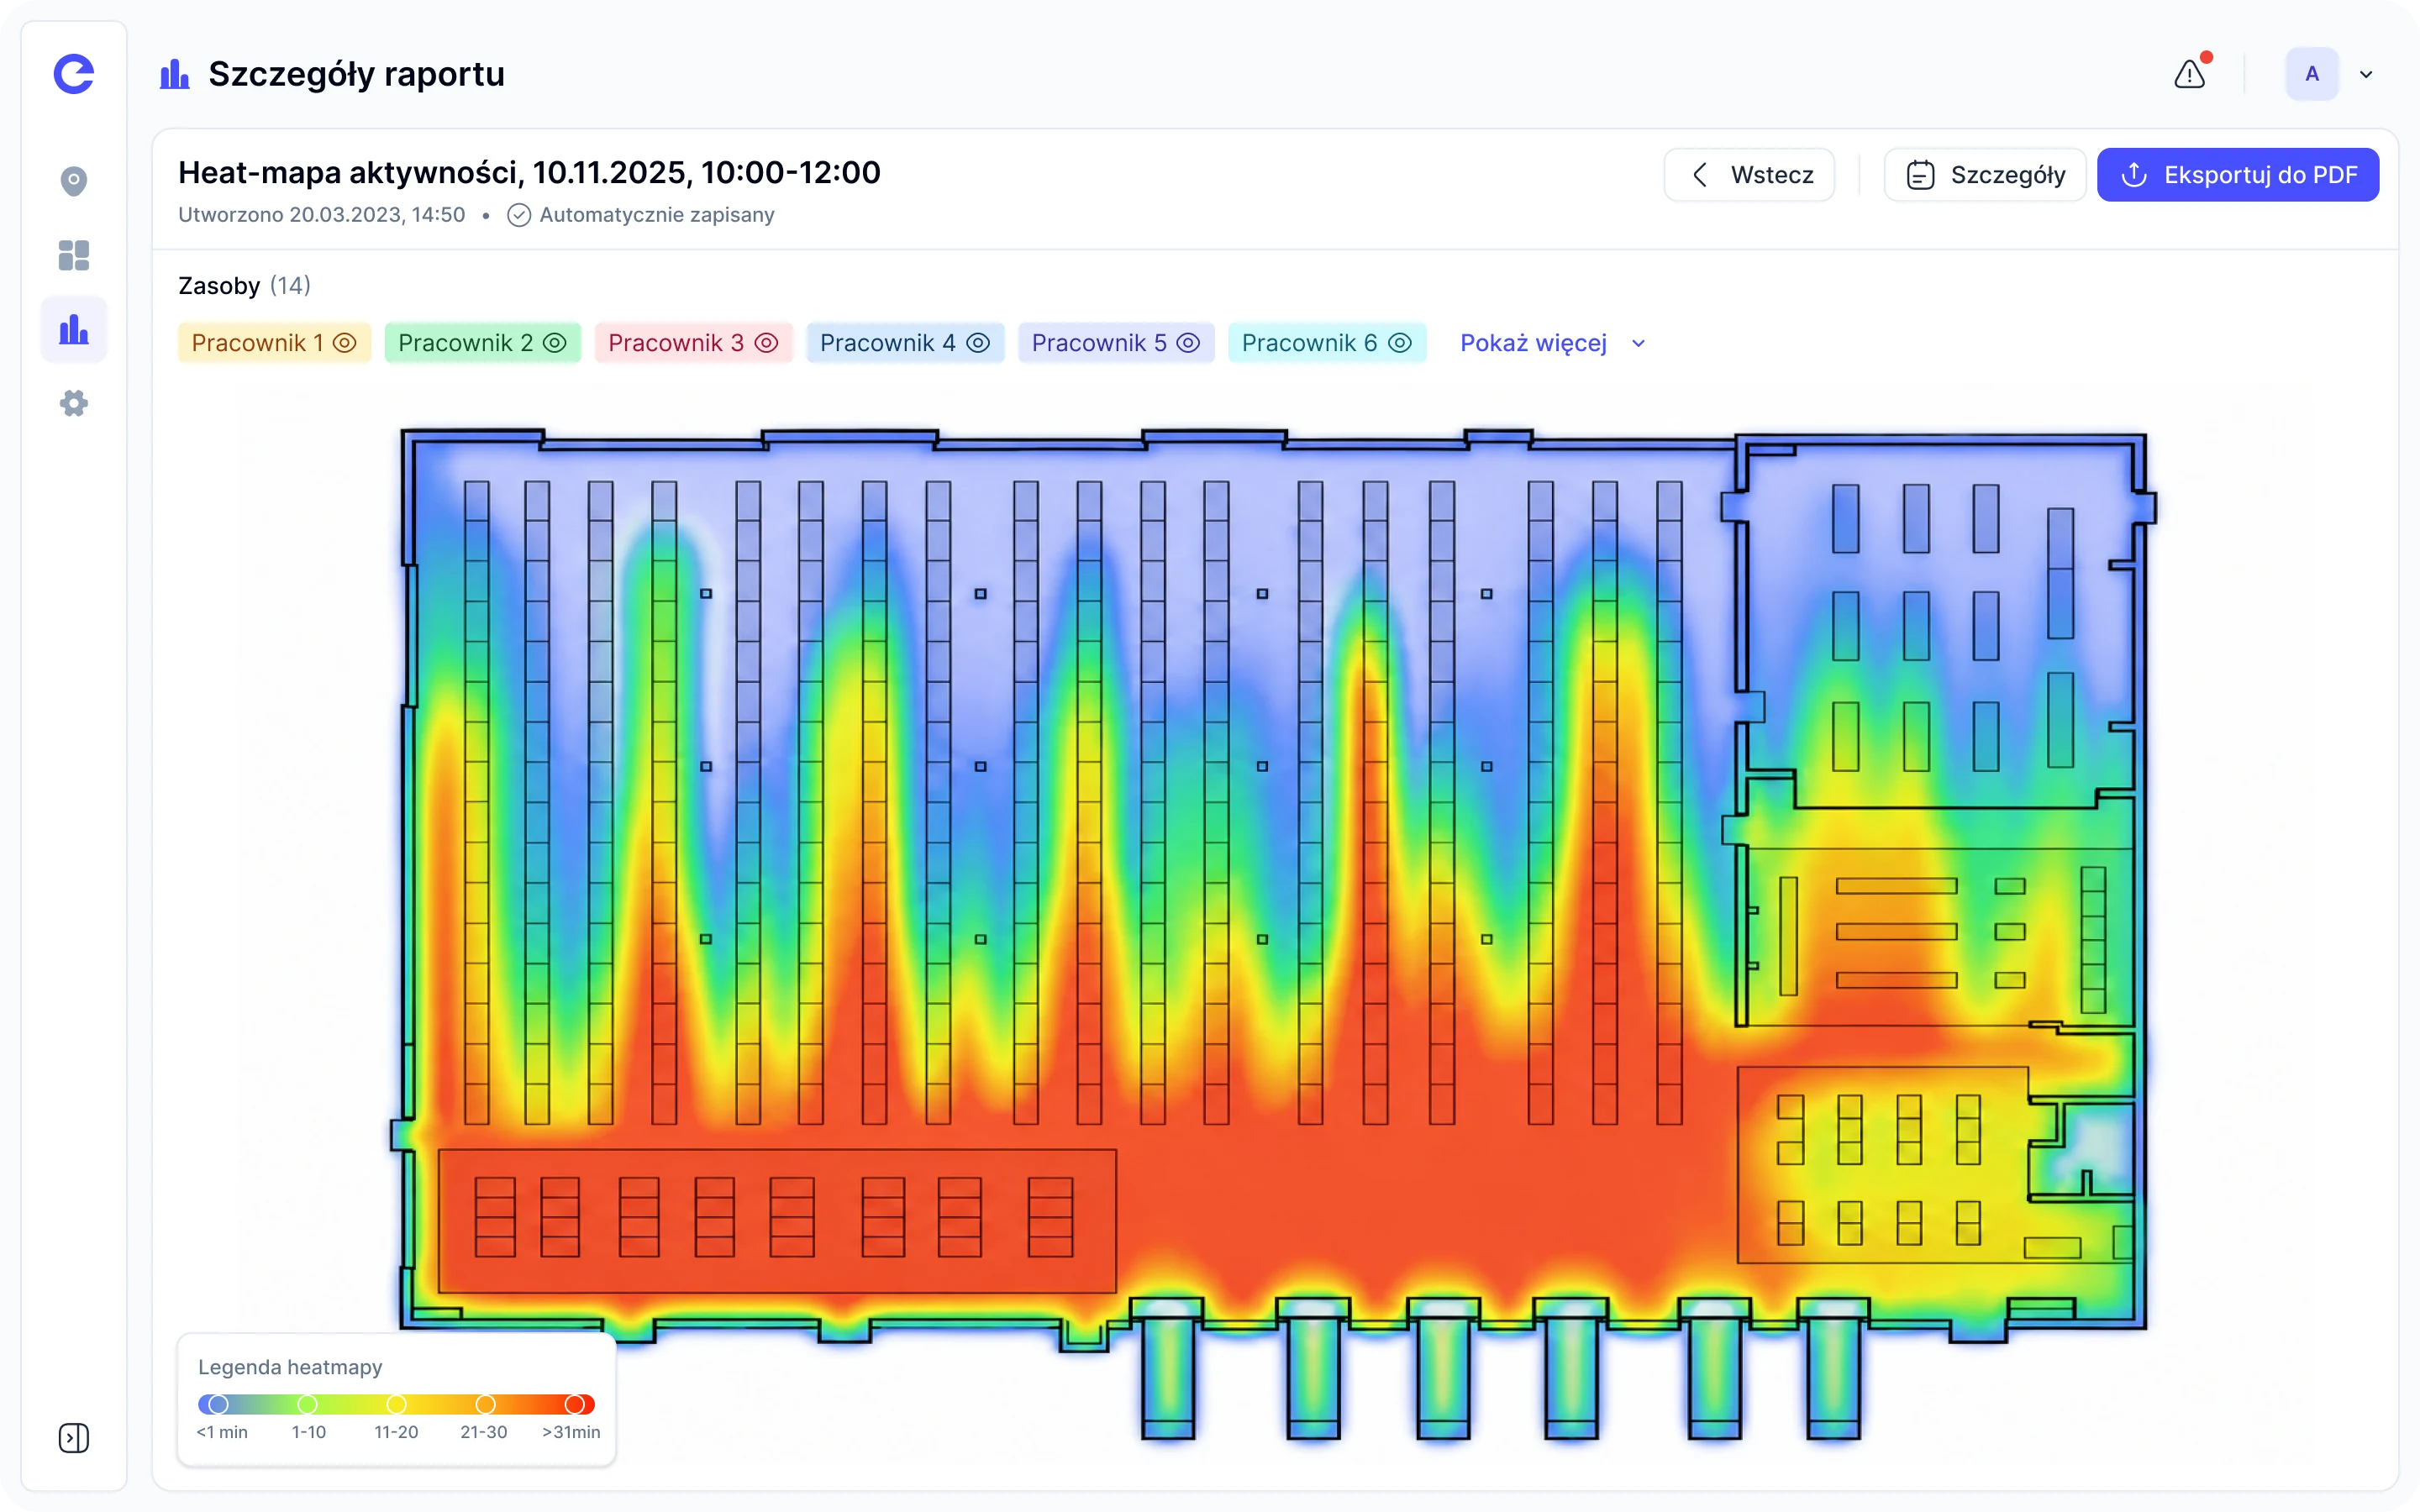
Task: Toggle visibility eye for Pracownik 2
Action: (555, 343)
